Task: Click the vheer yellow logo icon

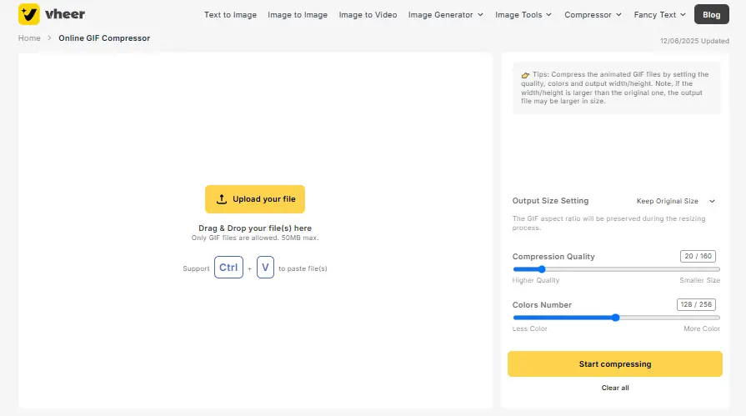Action: tap(28, 14)
